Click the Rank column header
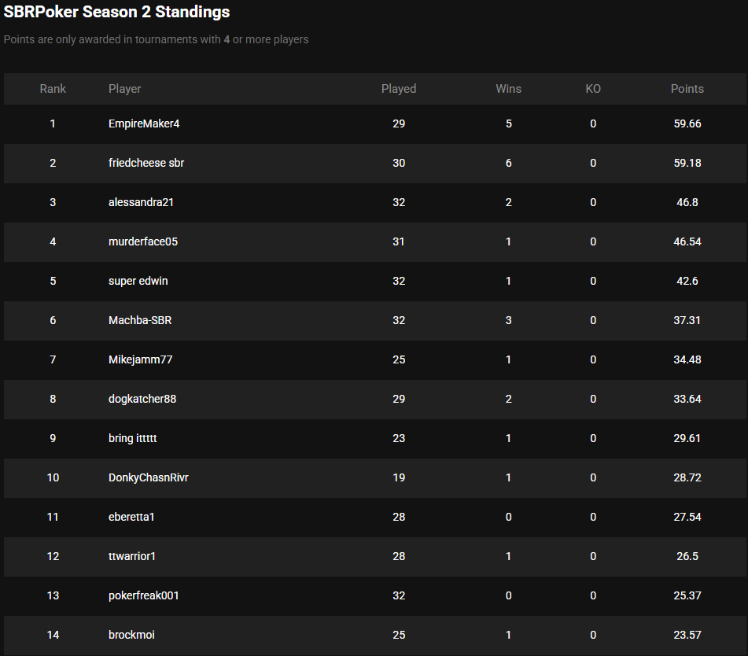Image resolution: width=748 pixels, height=656 pixels. coord(53,89)
